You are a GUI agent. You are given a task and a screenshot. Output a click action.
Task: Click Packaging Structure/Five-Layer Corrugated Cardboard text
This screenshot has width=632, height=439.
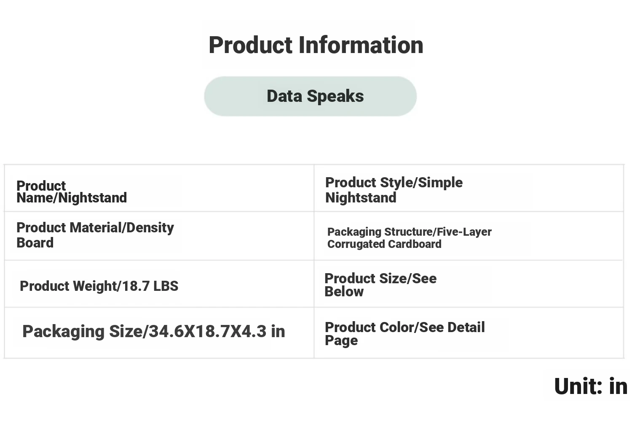tap(409, 238)
